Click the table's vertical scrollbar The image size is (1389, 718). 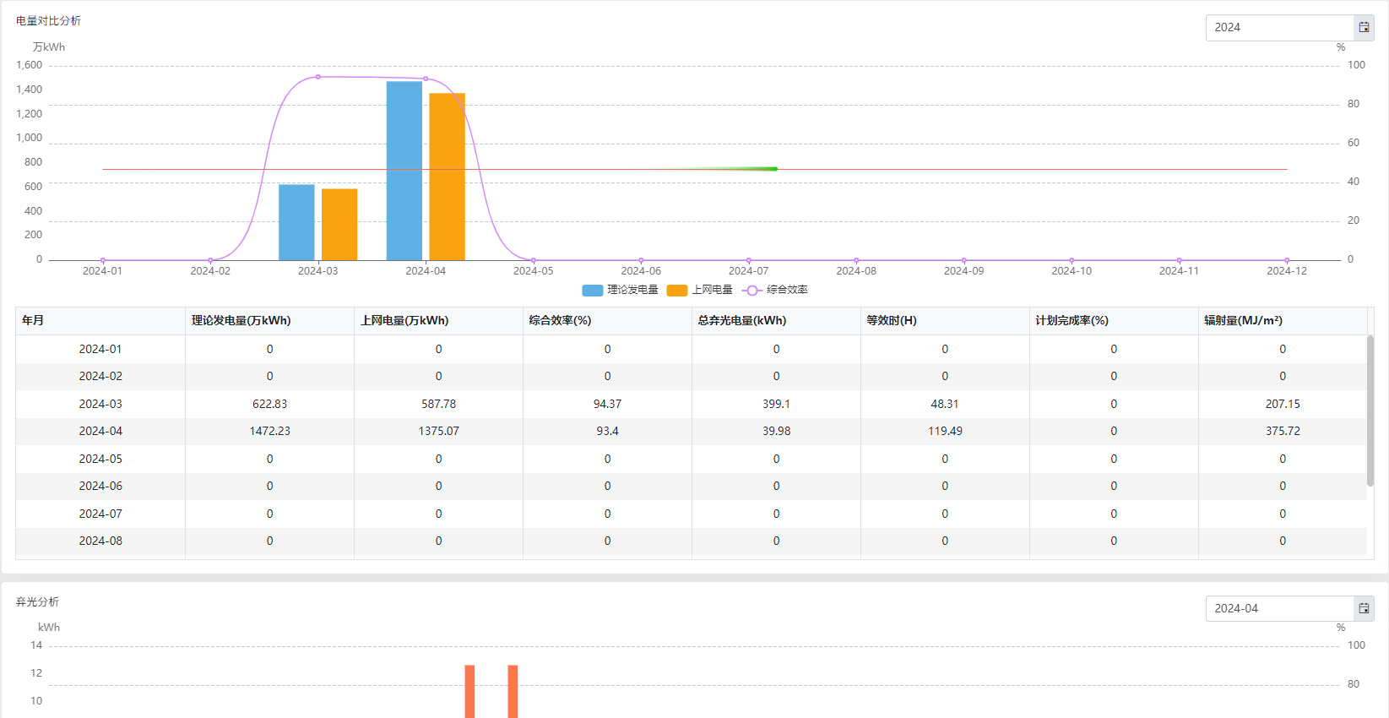tap(1370, 411)
